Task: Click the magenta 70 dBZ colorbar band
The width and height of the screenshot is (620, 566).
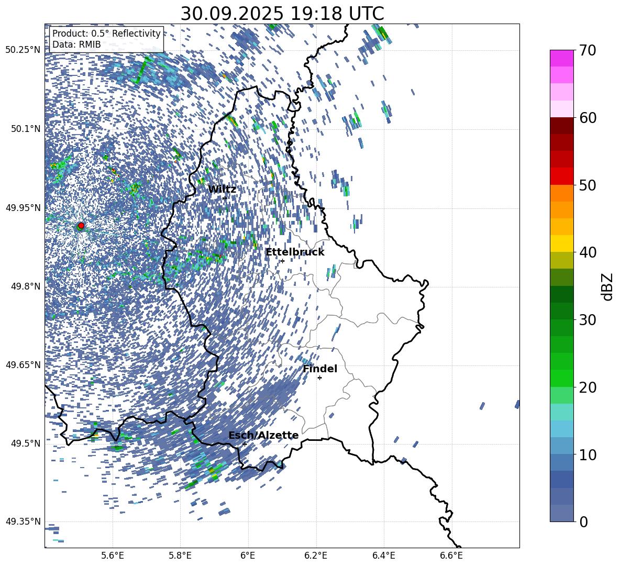Action: pyautogui.click(x=562, y=58)
